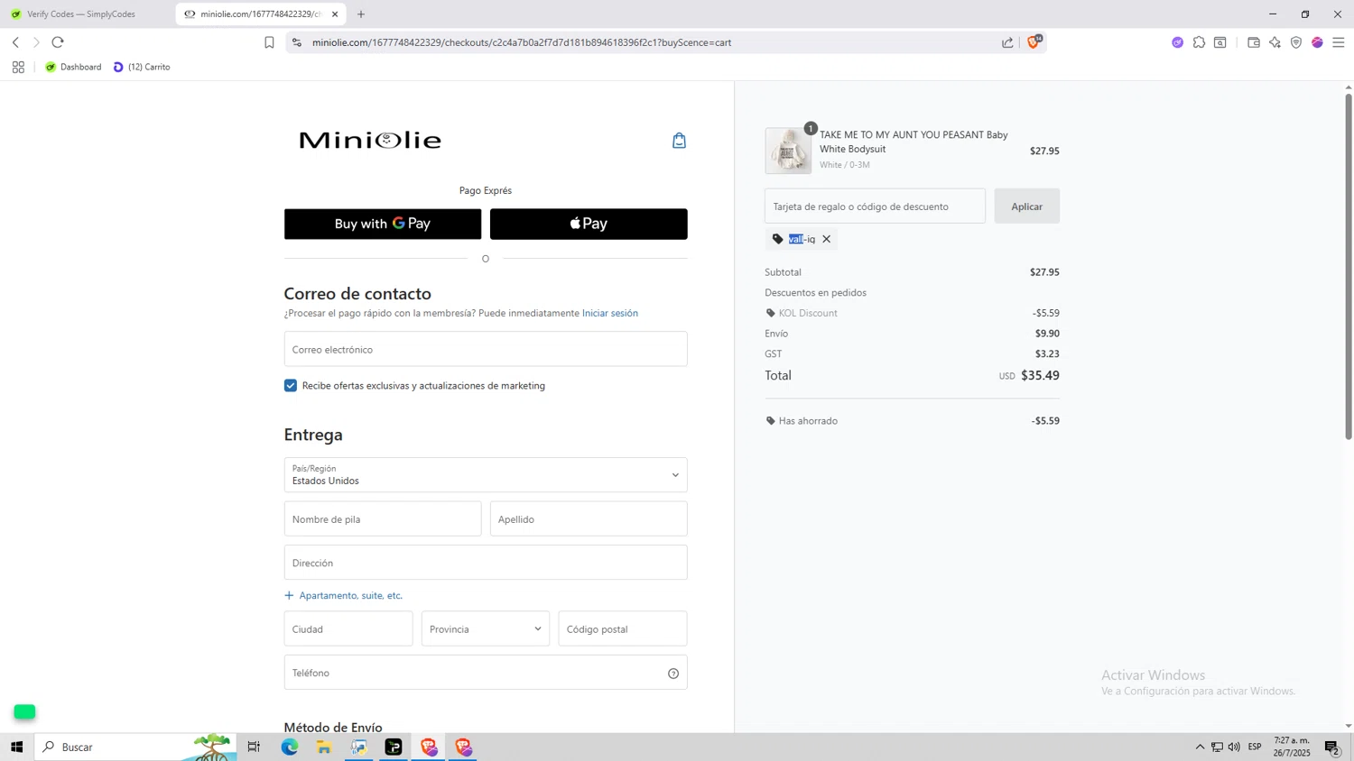Click the ESP language indicator
1354x761 pixels.
pos(1255,747)
